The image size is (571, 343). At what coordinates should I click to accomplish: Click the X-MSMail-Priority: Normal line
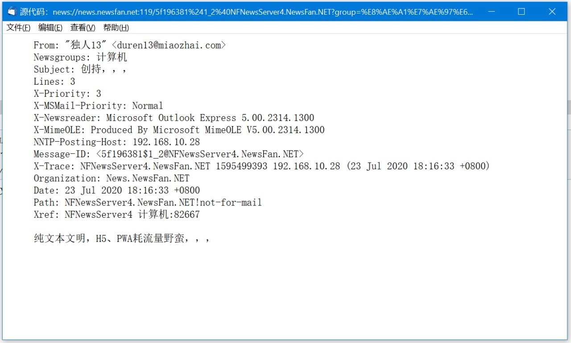[x=98, y=106]
